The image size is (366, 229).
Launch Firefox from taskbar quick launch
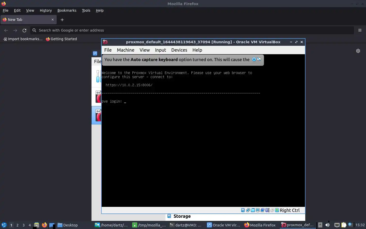pos(44,225)
